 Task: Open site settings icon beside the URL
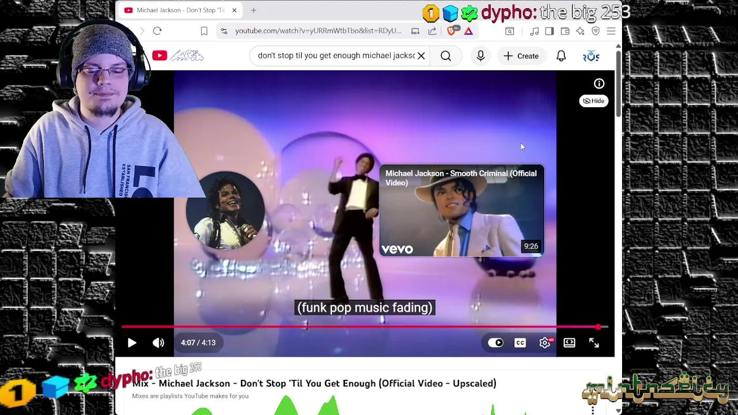(x=224, y=31)
